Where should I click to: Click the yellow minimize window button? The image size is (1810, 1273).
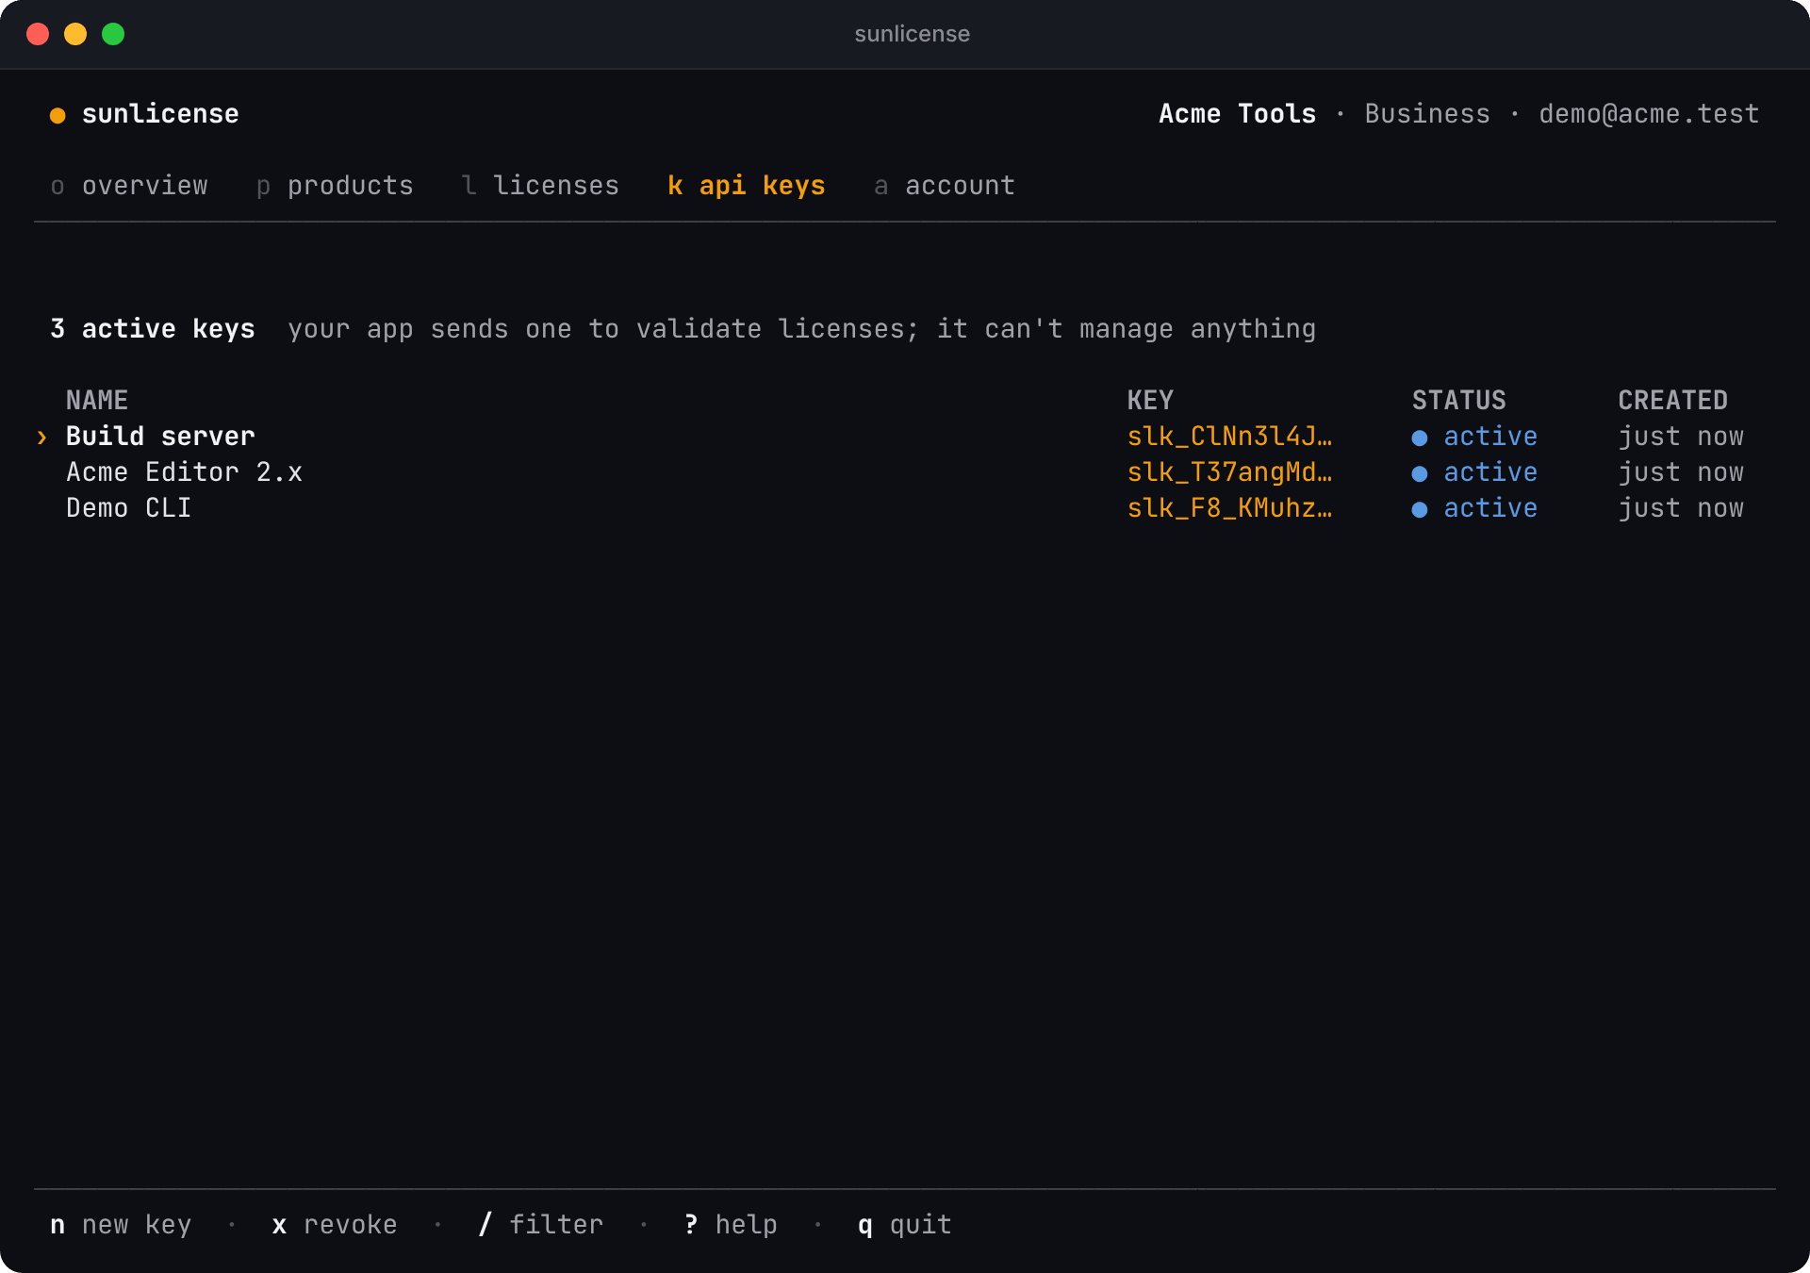click(75, 34)
